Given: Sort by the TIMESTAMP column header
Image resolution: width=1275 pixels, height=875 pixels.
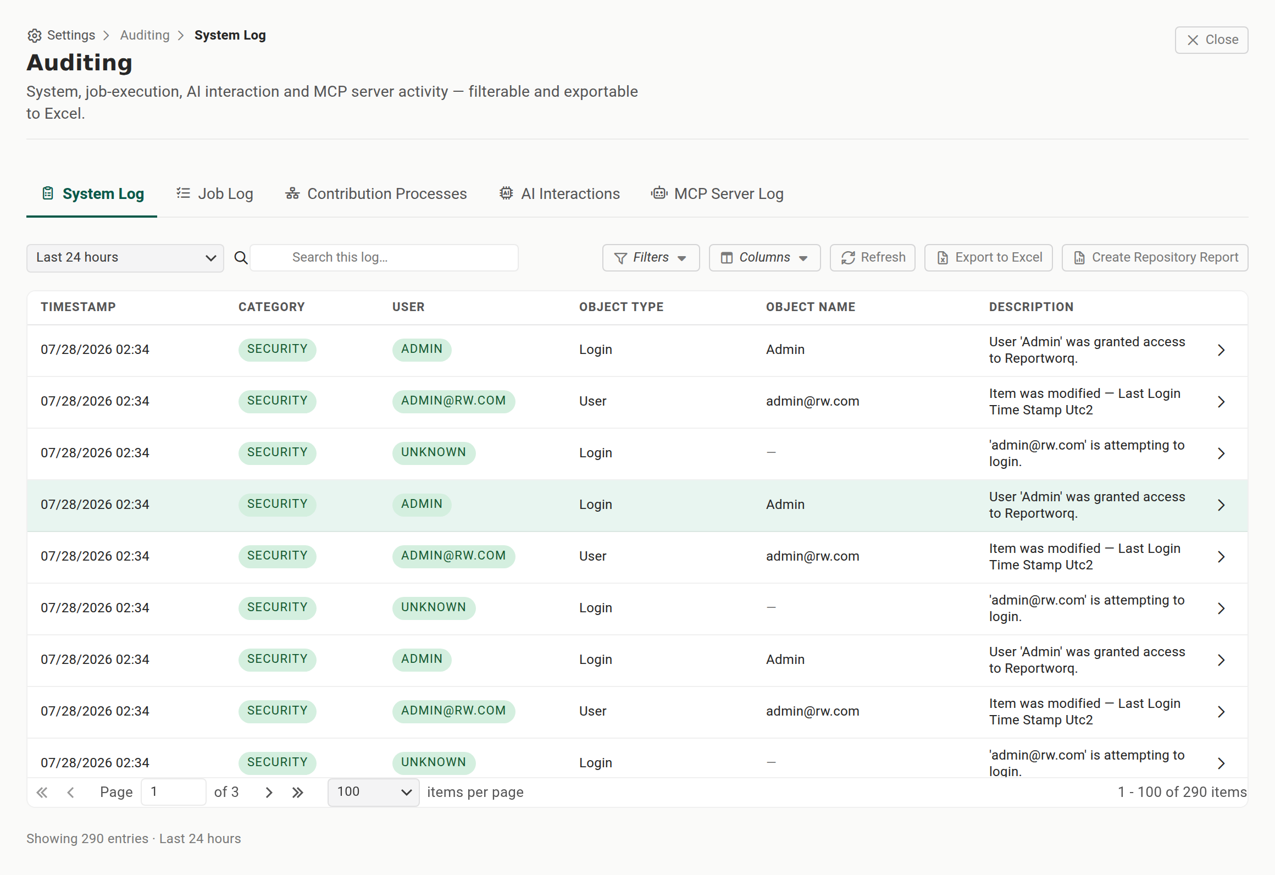Looking at the screenshot, I should point(78,307).
